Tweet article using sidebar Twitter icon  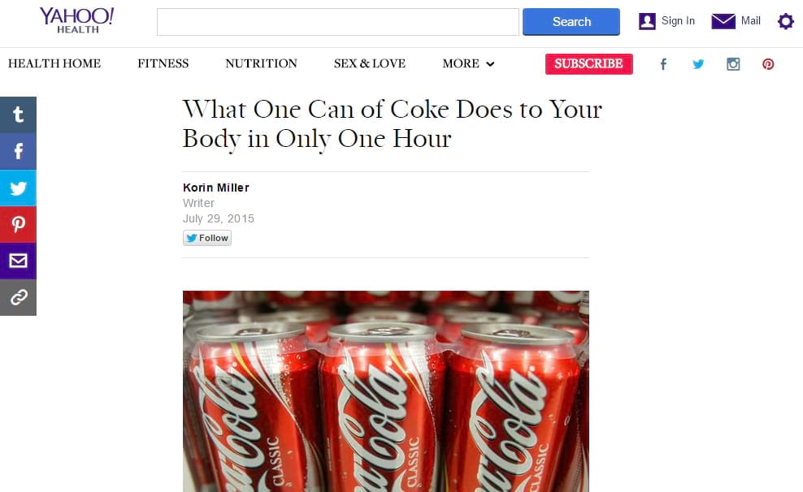[x=18, y=188]
